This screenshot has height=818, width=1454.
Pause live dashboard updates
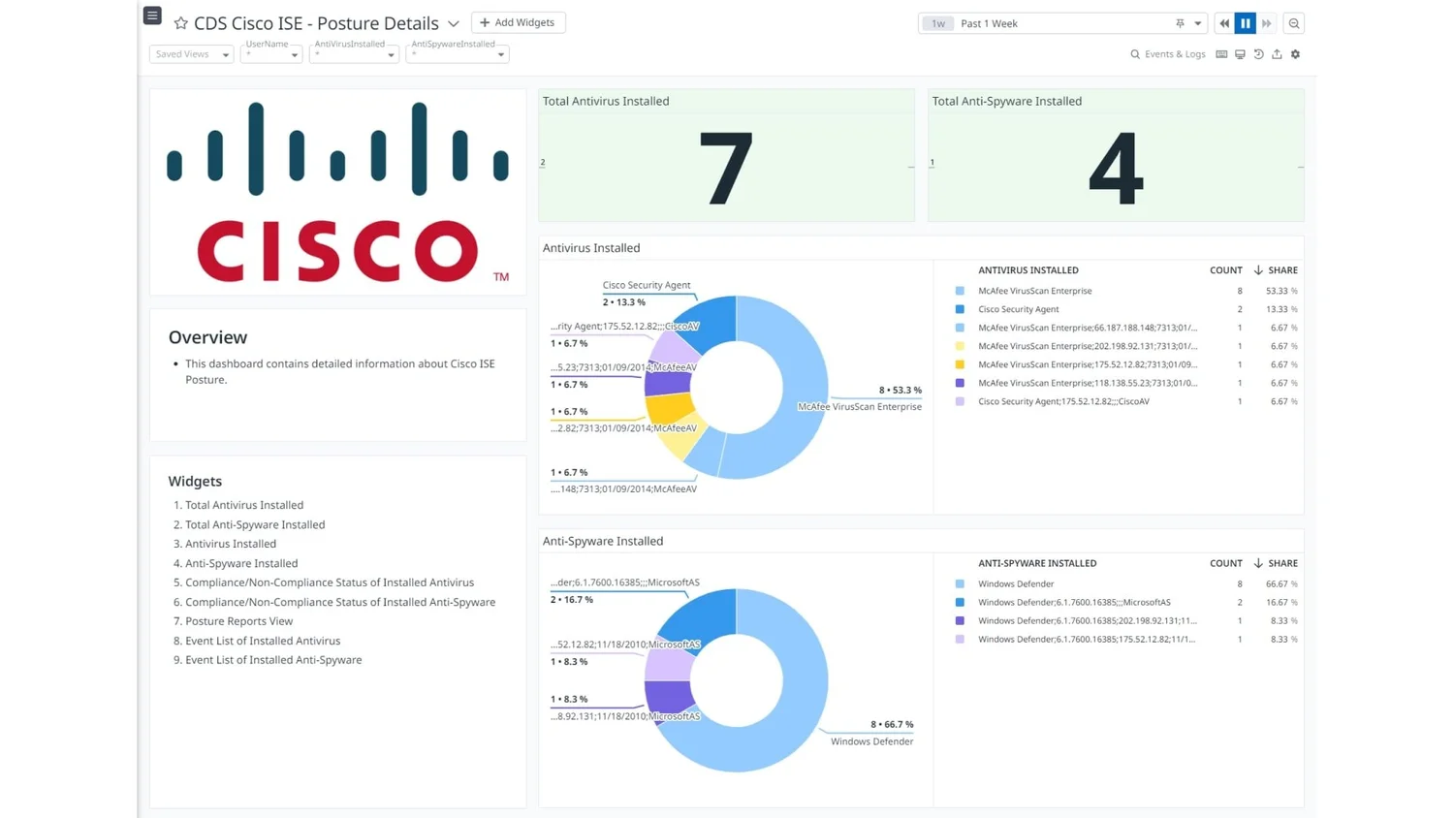1246,23
